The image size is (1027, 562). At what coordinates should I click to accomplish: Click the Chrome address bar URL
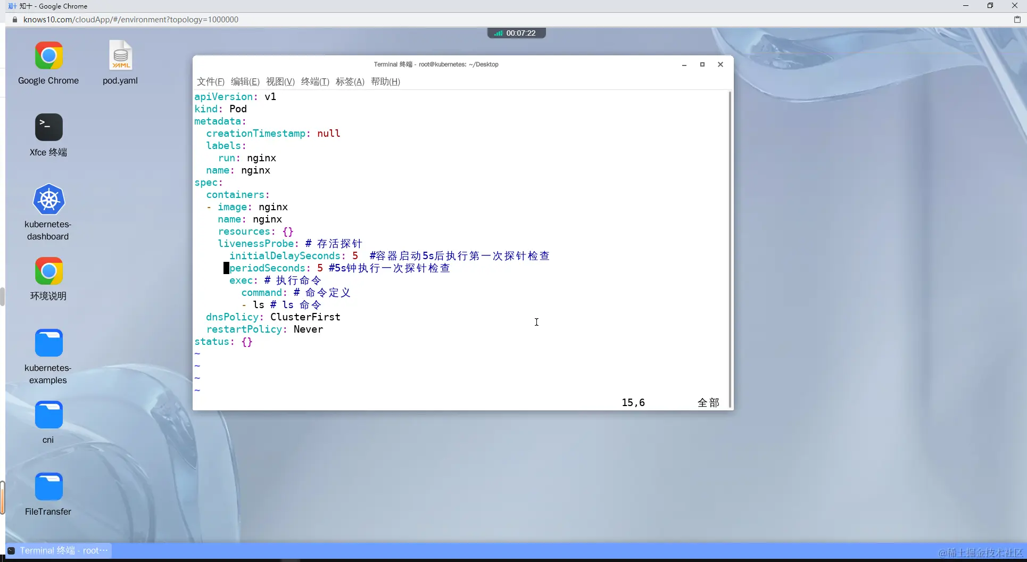[131, 20]
